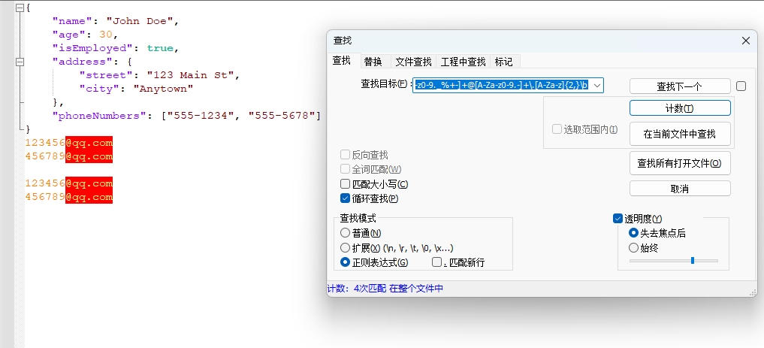Viewport: 764px width, 348px height.
Task: Enable the . 匹配新行 checkbox
Action: 436,262
